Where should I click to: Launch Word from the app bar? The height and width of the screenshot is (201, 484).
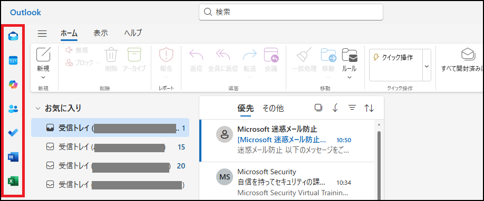[x=13, y=157]
